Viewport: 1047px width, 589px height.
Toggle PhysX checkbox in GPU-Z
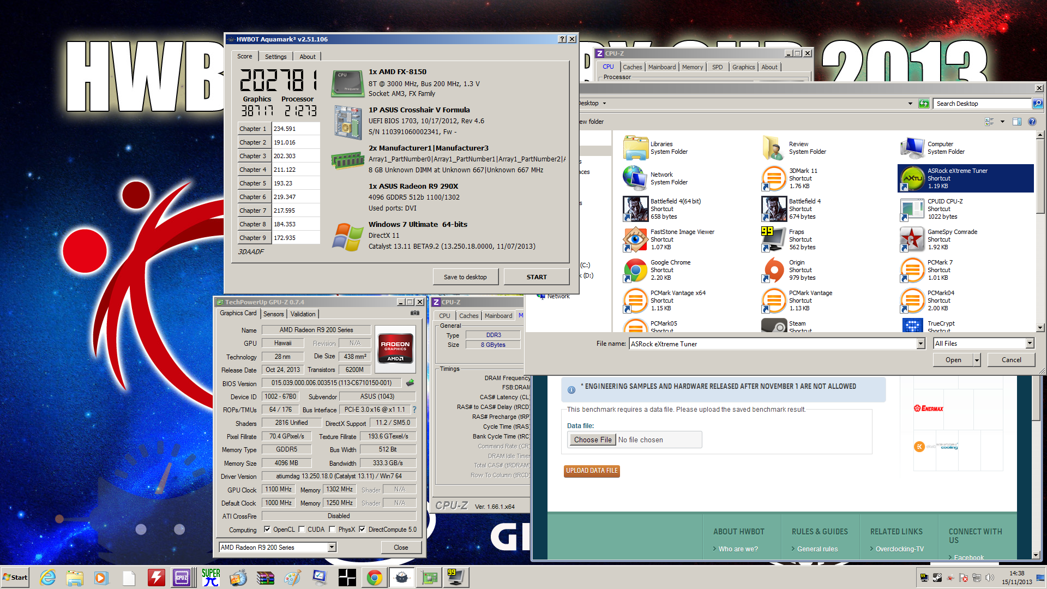tap(332, 529)
